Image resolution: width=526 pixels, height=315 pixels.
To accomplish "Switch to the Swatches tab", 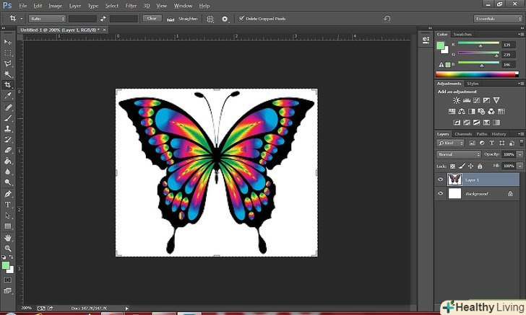I will tap(461, 34).
